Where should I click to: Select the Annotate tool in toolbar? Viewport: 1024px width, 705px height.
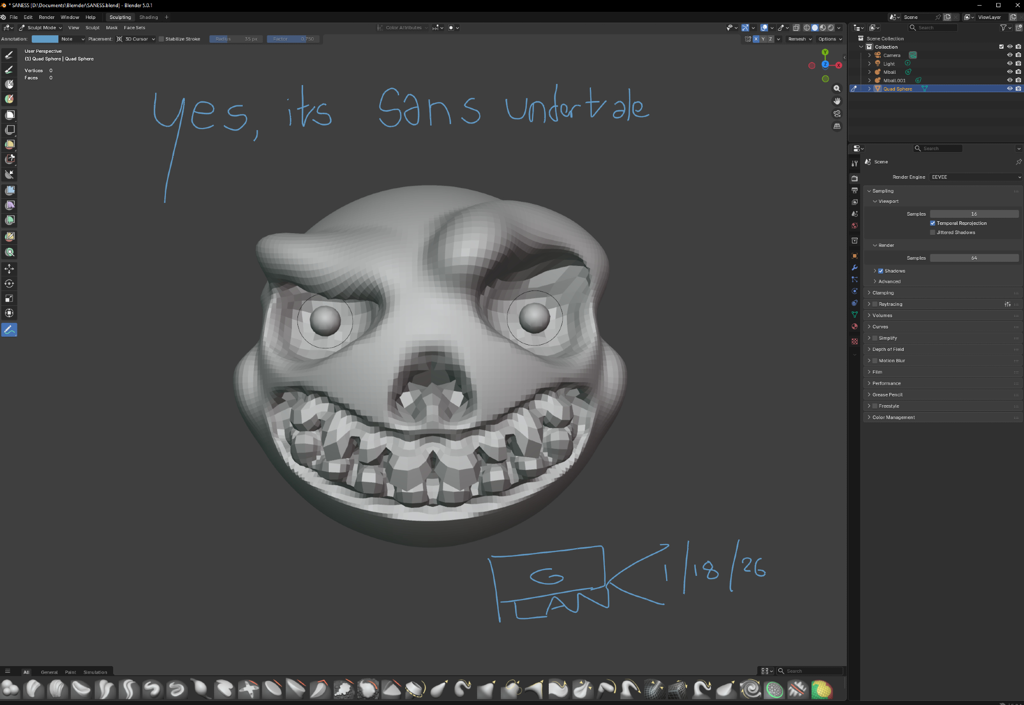9,330
